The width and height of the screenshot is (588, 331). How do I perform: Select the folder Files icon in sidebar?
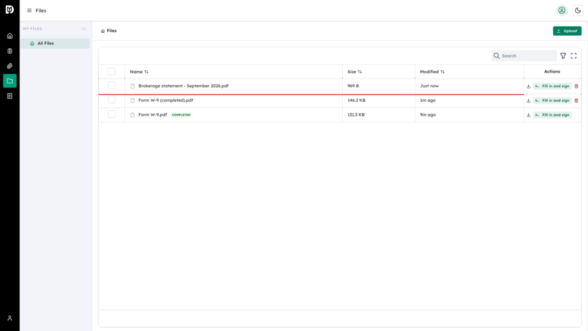click(x=10, y=81)
